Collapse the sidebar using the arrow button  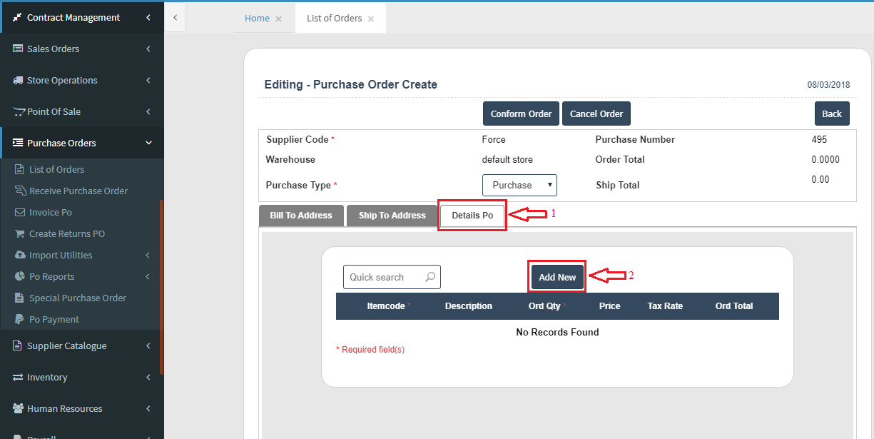pyautogui.click(x=176, y=17)
